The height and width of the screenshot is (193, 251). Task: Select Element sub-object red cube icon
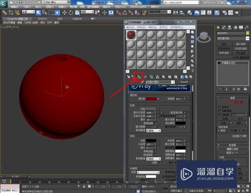241,102
